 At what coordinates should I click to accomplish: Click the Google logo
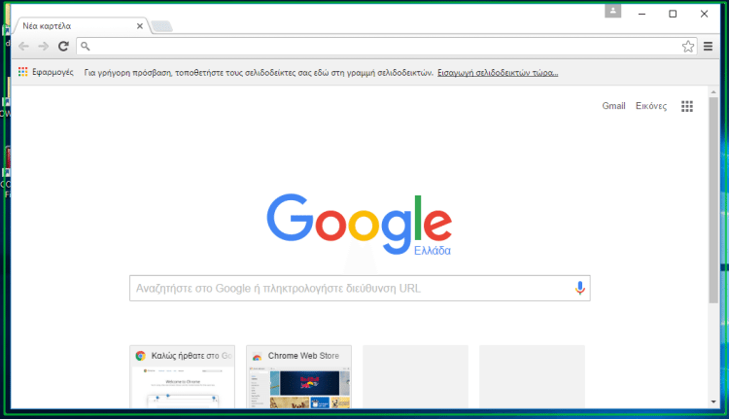tap(359, 225)
